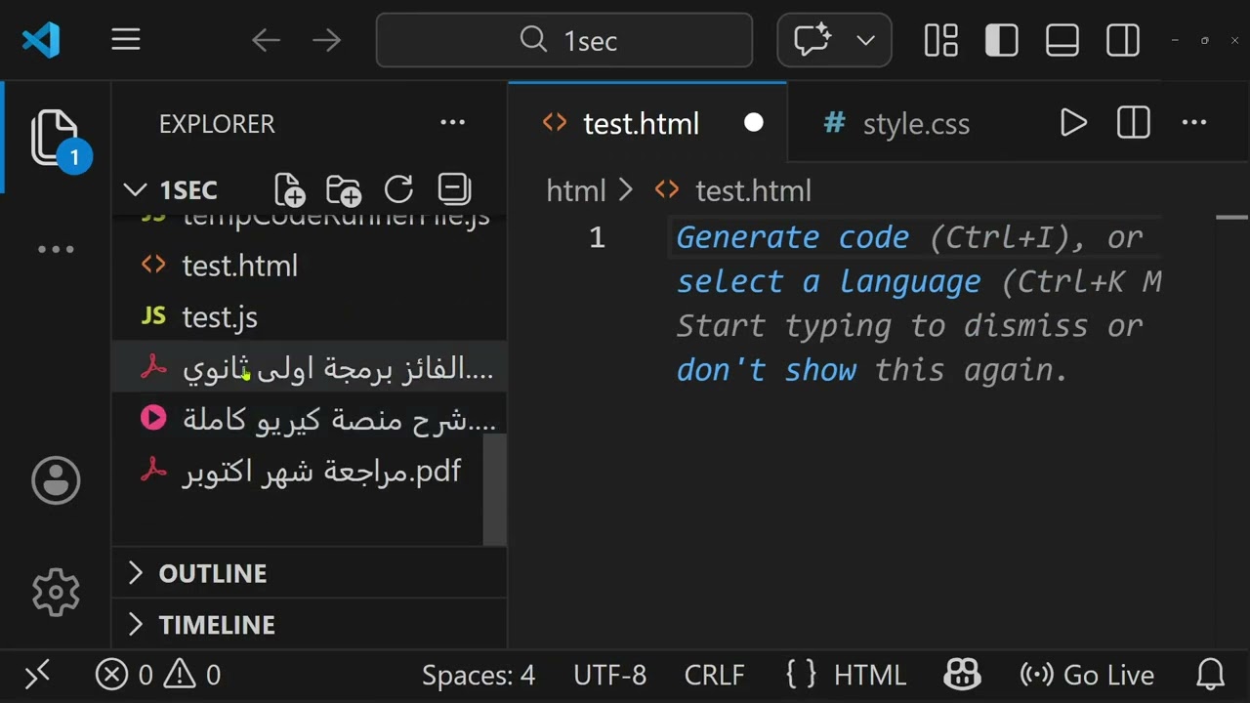Open the Customize Layout icon
1250x703 pixels.
click(x=941, y=40)
